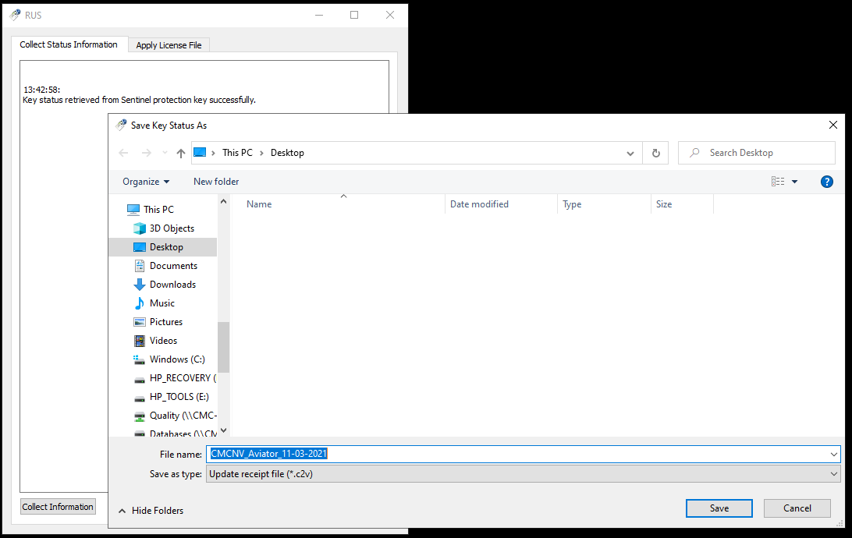Open Documents in the navigation pane
The width and height of the screenshot is (852, 538).
173,265
